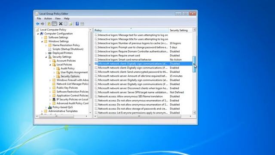Click the Properties toolbar icon

(66, 24)
